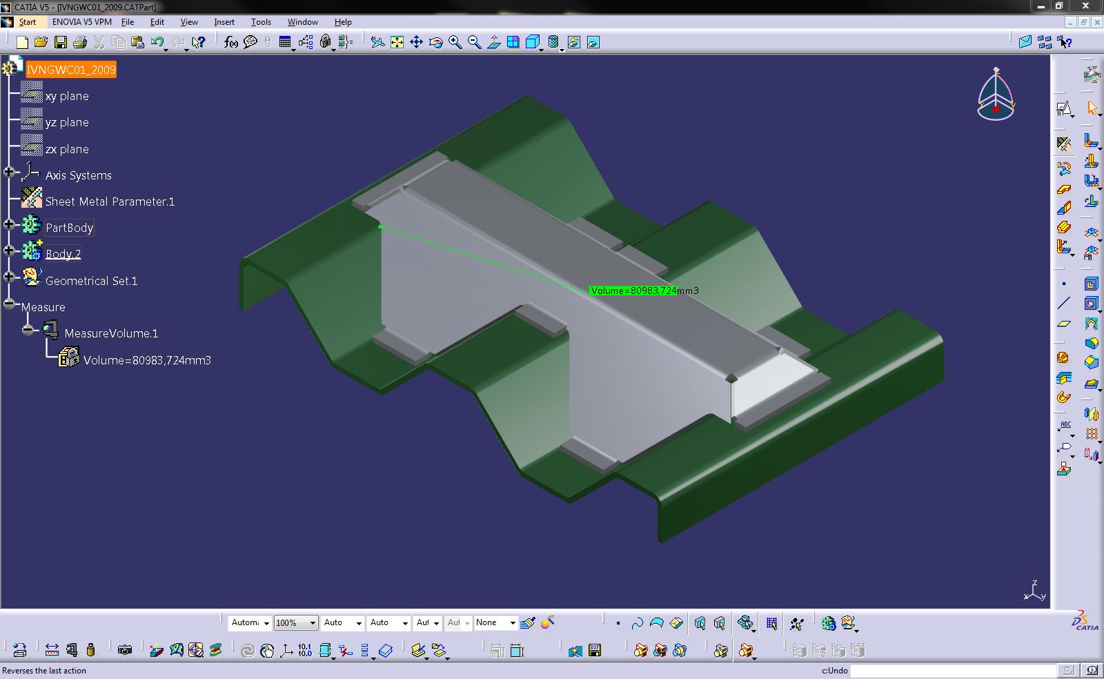1104x679 pixels.
Task: Open the Start menu
Action: point(27,22)
